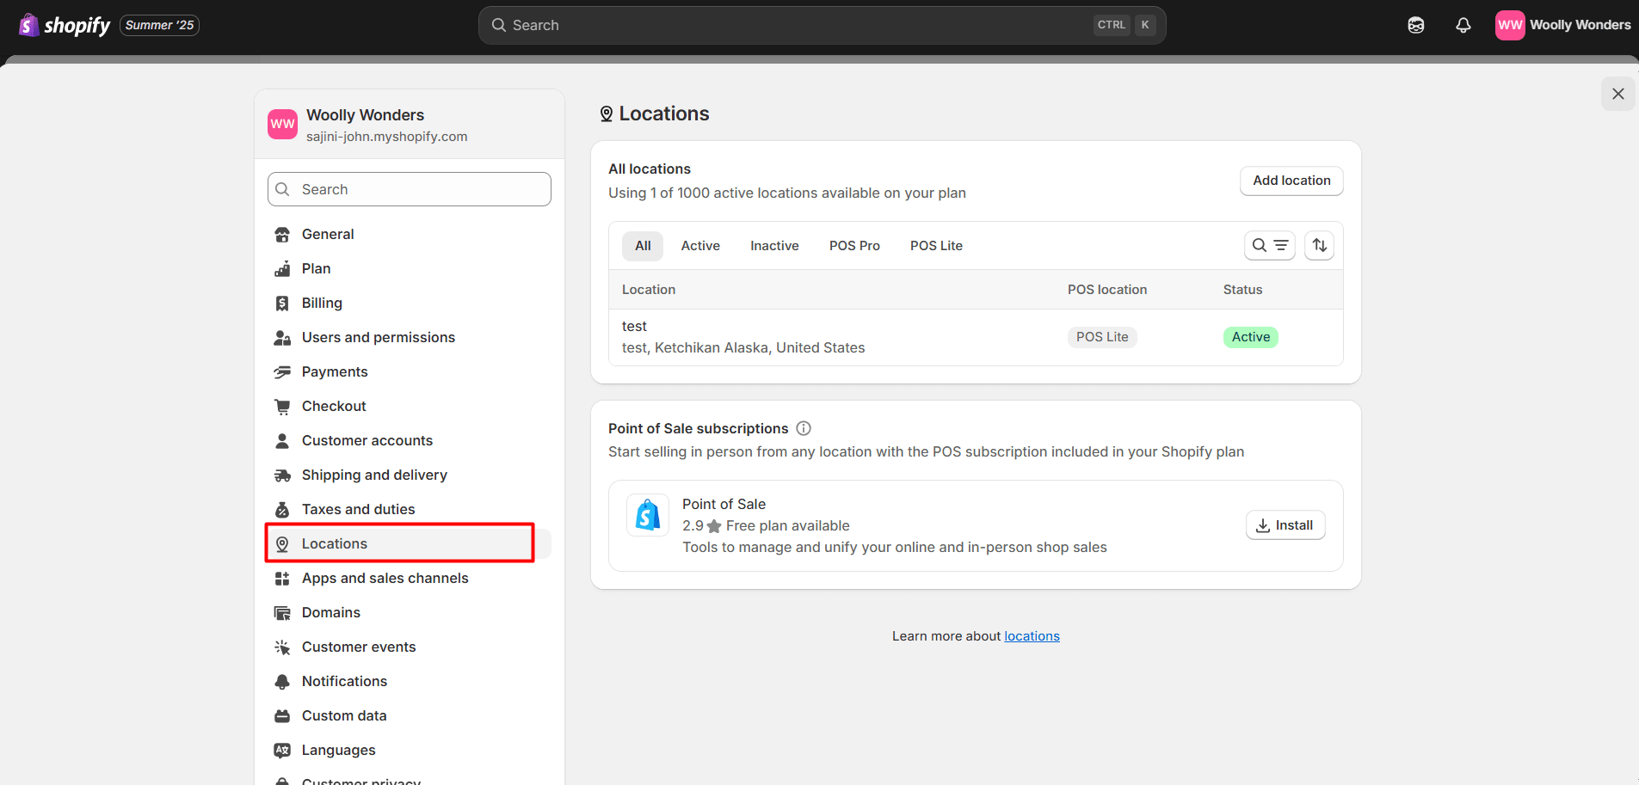Switch to the POS Pro tab
Image resolution: width=1639 pixels, height=785 pixels.
coord(854,246)
